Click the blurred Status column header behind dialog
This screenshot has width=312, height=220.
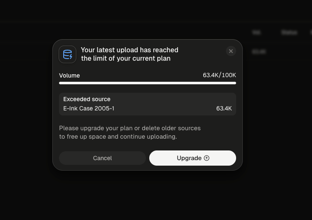(289, 32)
